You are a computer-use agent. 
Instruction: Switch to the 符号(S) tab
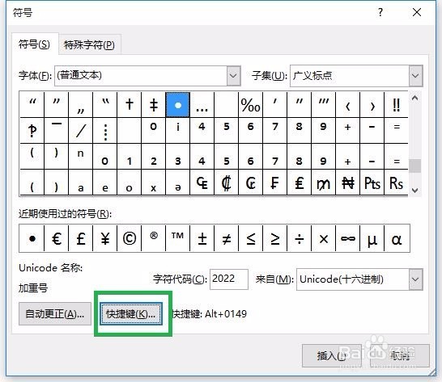coord(34,44)
